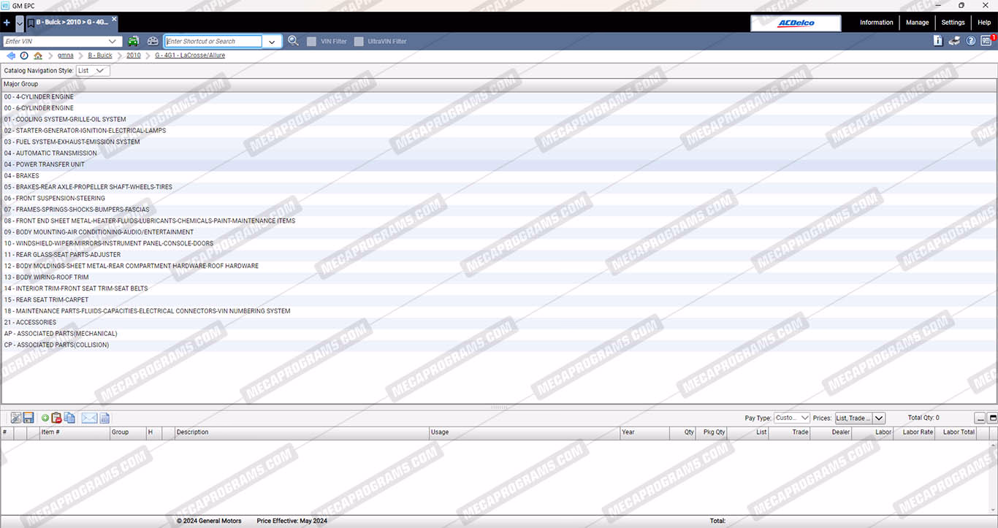Screen dimensions: 998x528
Task: Open the Manage menu
Action: pos(917,23)
